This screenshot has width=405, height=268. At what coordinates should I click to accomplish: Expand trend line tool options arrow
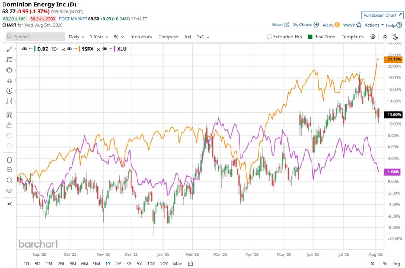(16, 49)
